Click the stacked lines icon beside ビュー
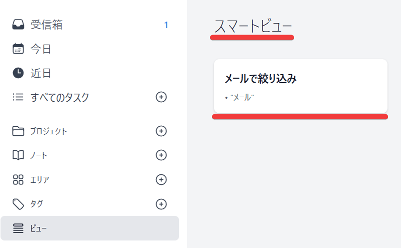This screenshot has width=401, height=248. [18, 228]
